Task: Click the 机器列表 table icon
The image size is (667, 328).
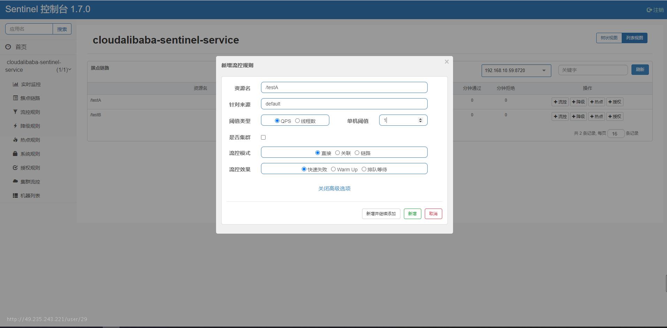Action: pos(15,196)
